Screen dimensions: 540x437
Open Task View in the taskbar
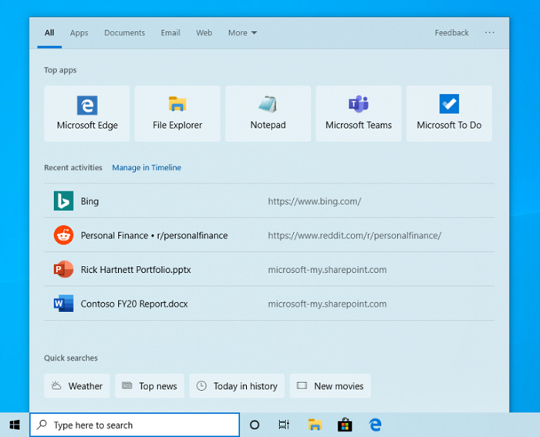pyautogui.click(x=284, y=425)
